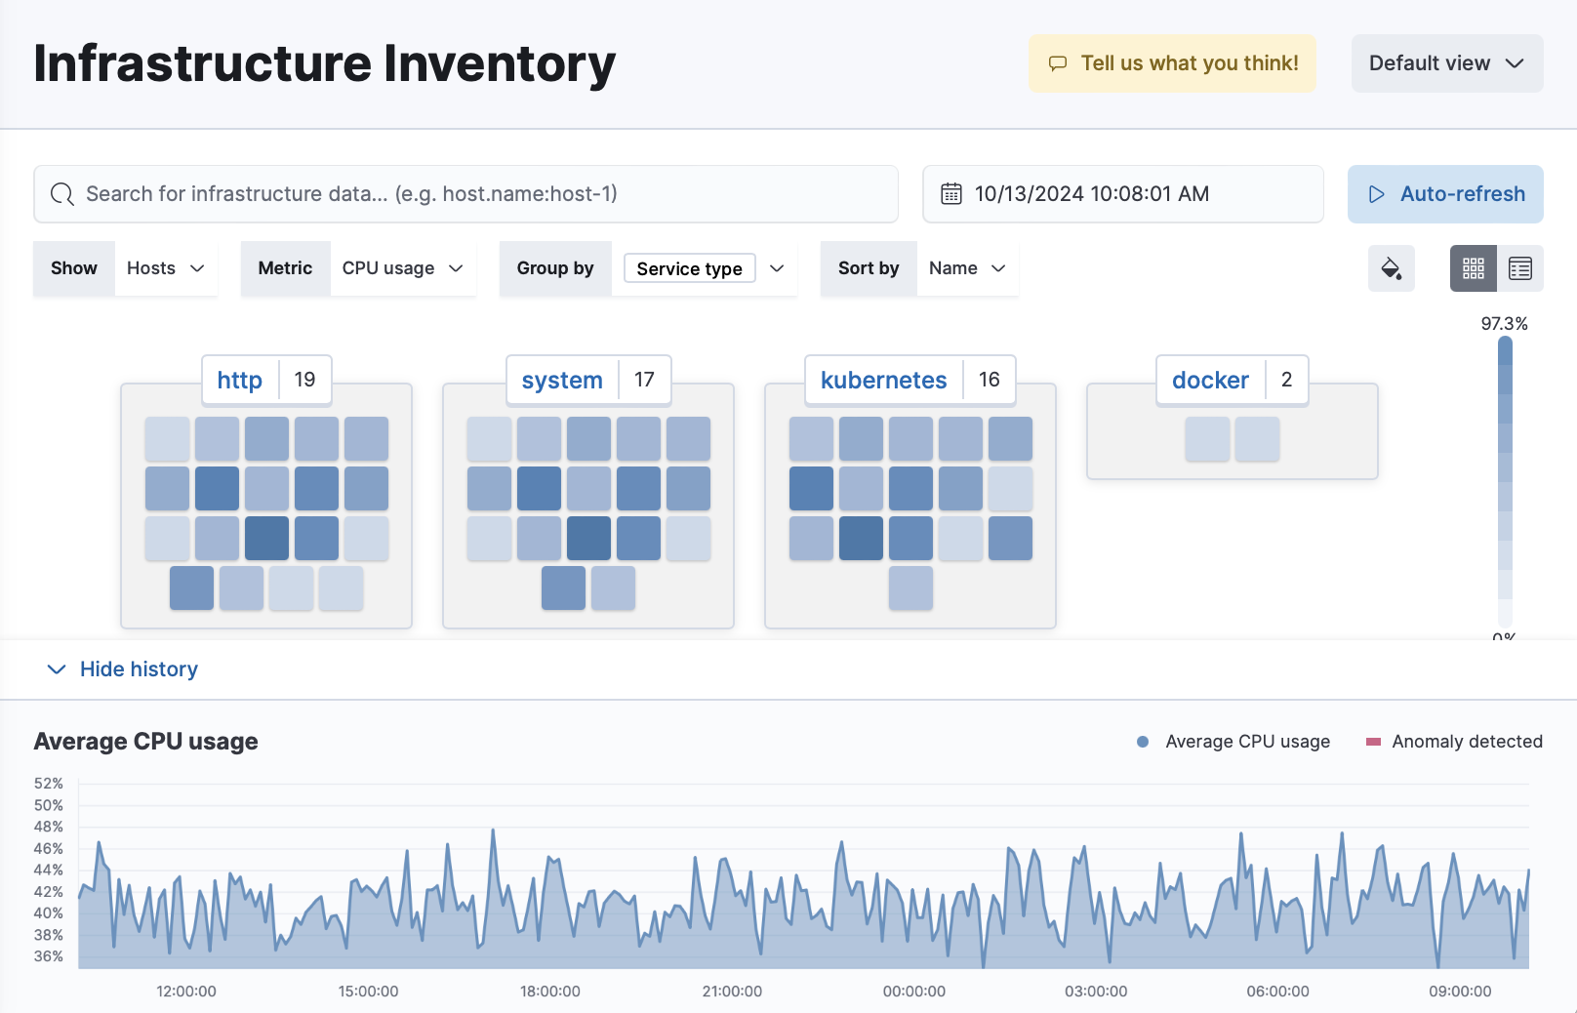
Task: Click the play triangle inside Auto-refresh
Action: [1377, 194]
